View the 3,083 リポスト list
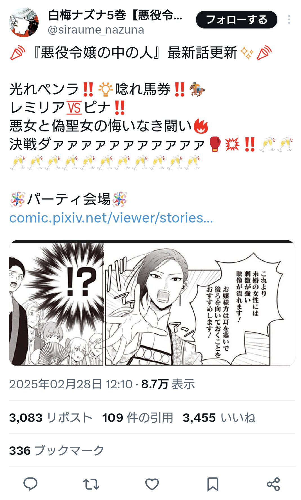301x500 pixels. 51,417
